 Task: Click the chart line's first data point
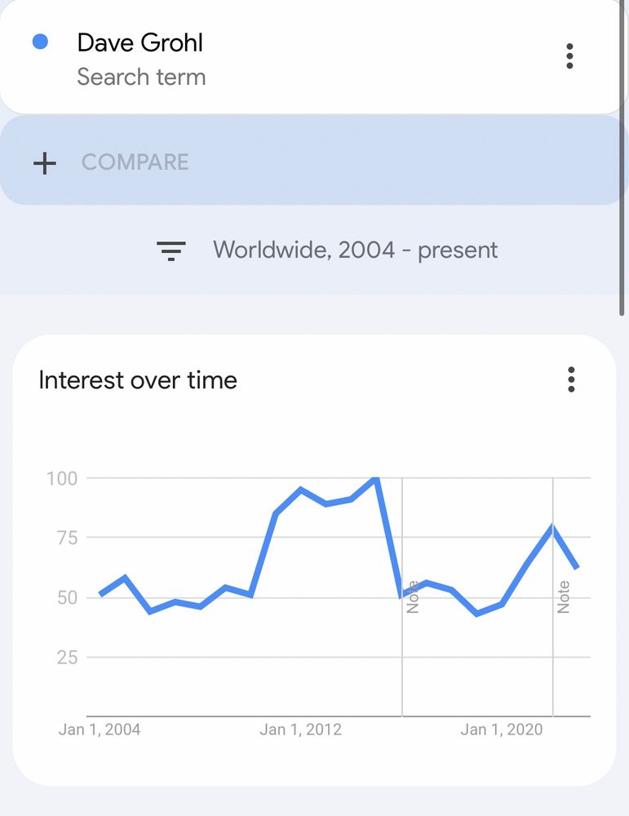100,595
